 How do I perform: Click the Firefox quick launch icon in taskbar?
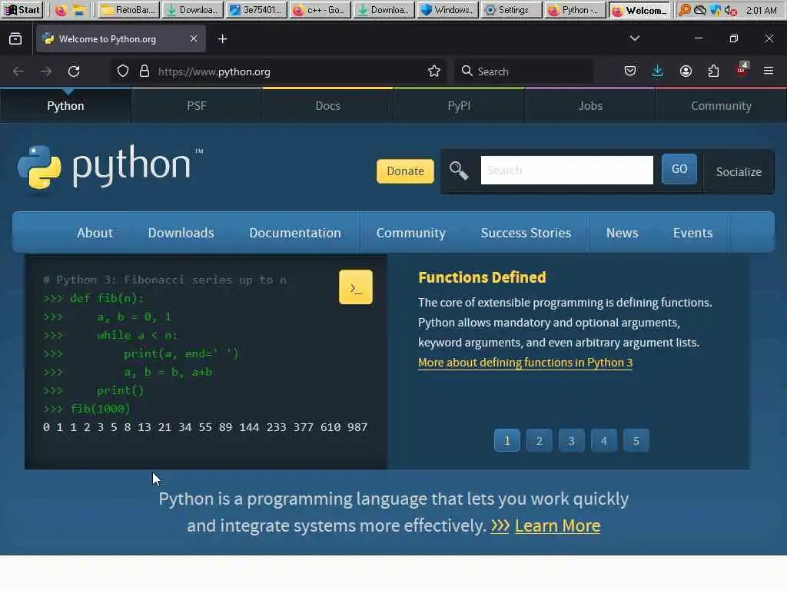coord(61,10)
